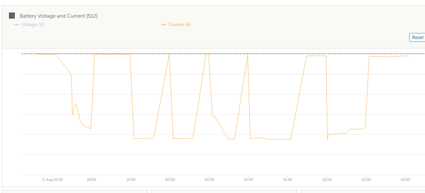Click the 22:30 time axis label

click(366, 179)
